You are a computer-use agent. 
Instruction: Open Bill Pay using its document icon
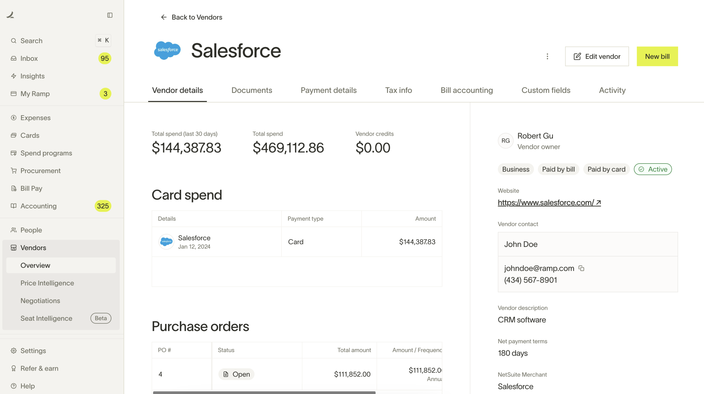coord(14,188)
